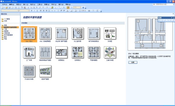
Task: Toggle Italic formatting button
Action: [x=34, y=11]
